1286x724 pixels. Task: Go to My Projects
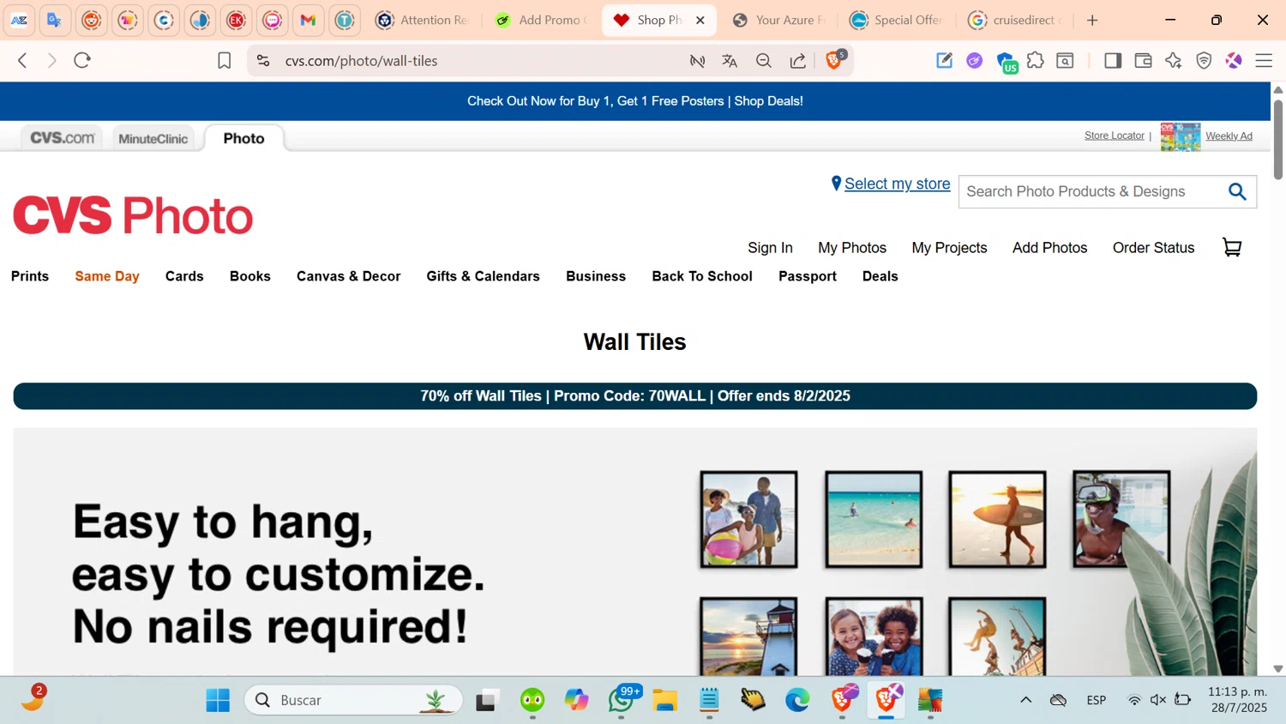949,248
